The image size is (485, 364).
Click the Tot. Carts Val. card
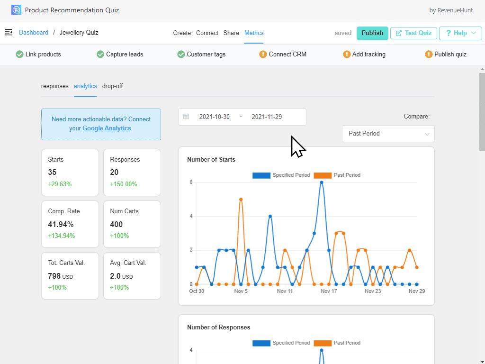(70, 276)
